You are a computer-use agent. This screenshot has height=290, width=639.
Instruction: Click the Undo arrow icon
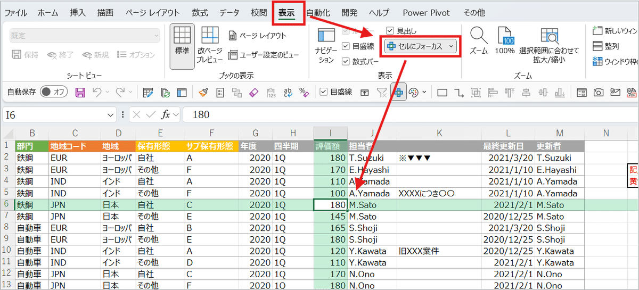click(x=96, y=92)
